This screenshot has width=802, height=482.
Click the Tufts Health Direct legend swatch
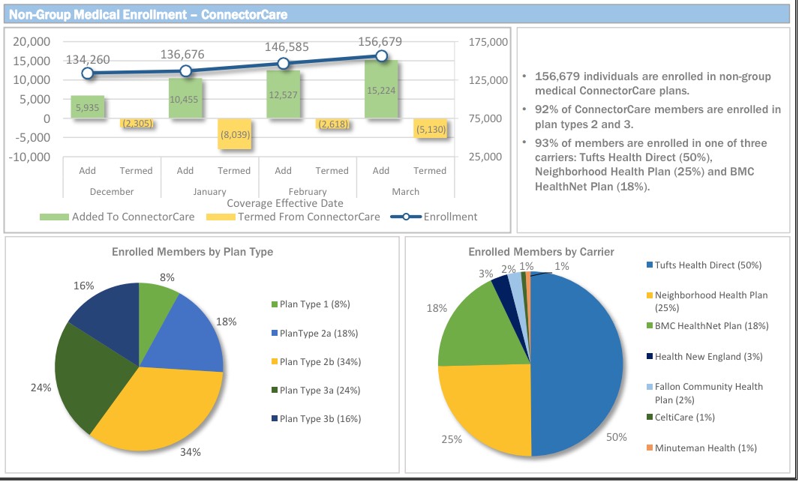pyautogui.click(x=649, y=265)
